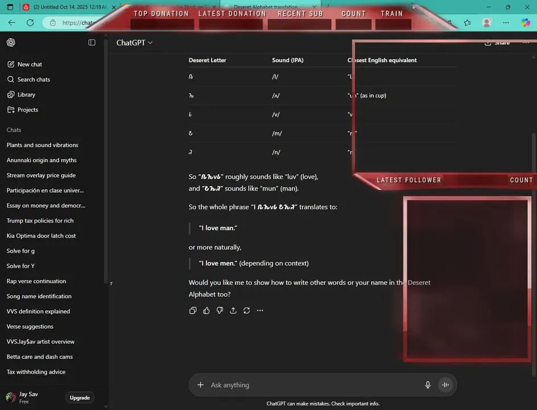Close the 'Untitled Oct 14, 2025' tab
This screenshot has width=537, height=410.
point(114,7)
